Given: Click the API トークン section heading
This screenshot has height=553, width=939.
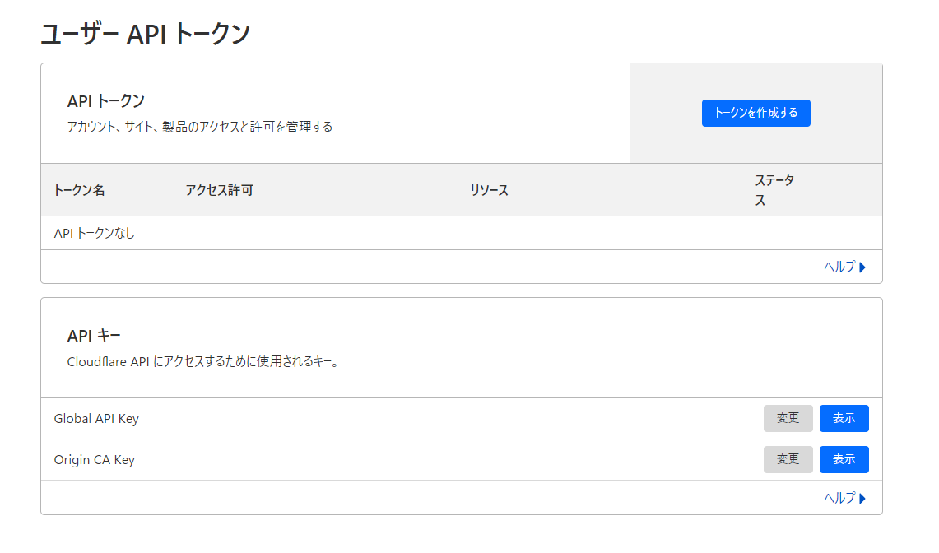Looking at the screenshot, I should coord(105,100).
